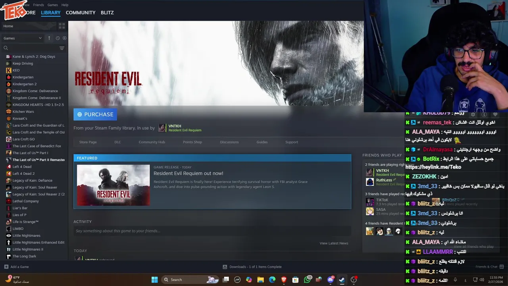The height and width of the screenshot is (286, 508).
Task: Select Legacy of Kain: Soul Reaver
Action: click(35, 187)
